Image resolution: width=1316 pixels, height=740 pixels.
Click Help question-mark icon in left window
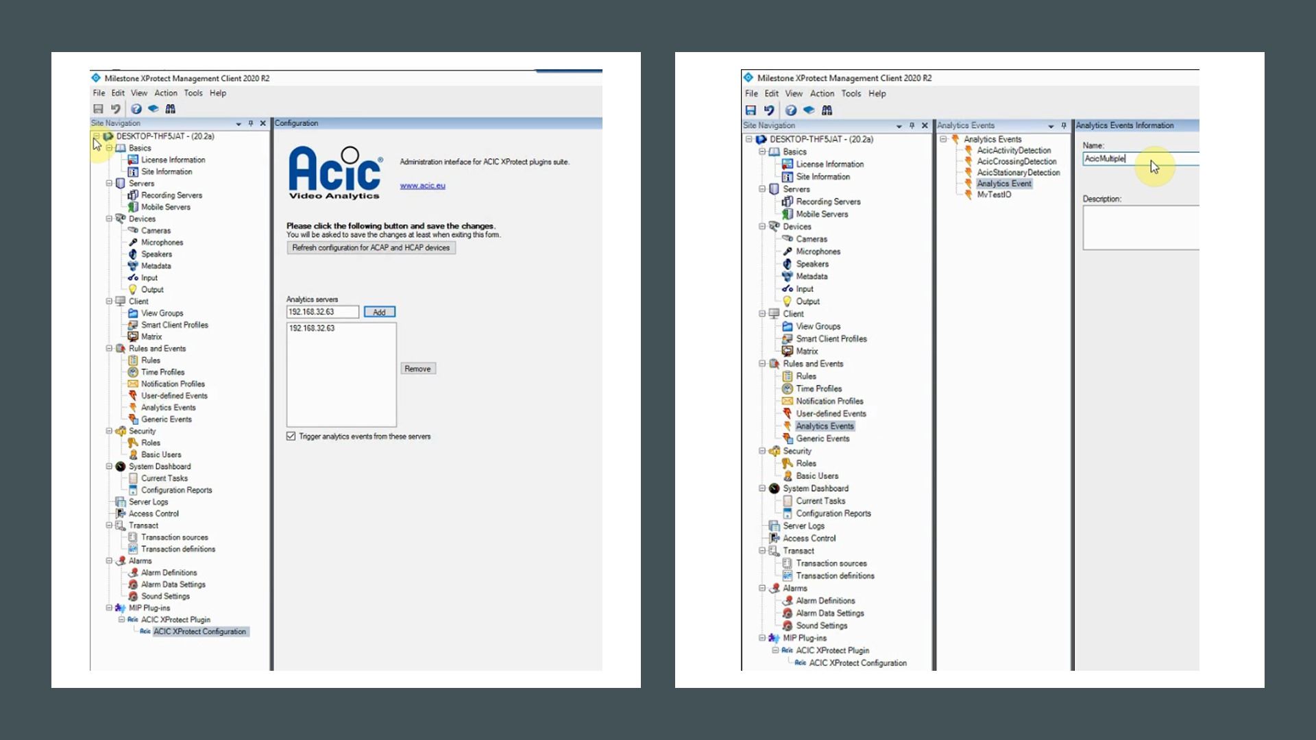point(136,109)
